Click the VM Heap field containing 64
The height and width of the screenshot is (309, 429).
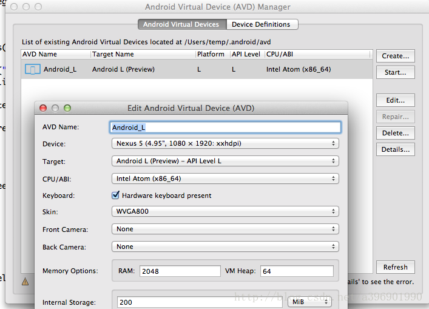tap(297, 271)
